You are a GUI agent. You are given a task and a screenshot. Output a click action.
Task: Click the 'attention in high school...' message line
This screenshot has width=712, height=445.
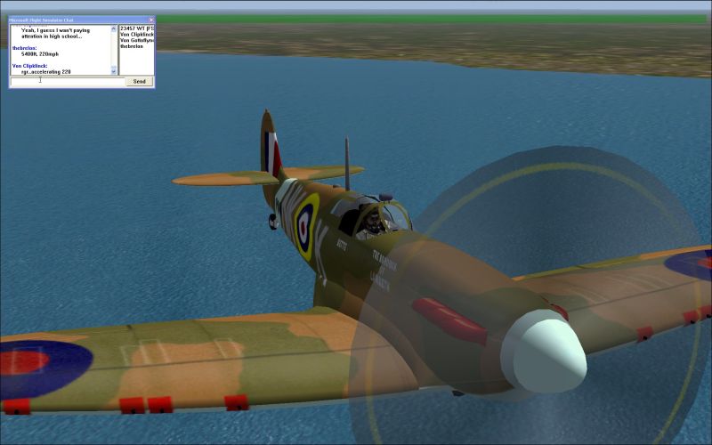pyautogui.click(x=52, y=36)
